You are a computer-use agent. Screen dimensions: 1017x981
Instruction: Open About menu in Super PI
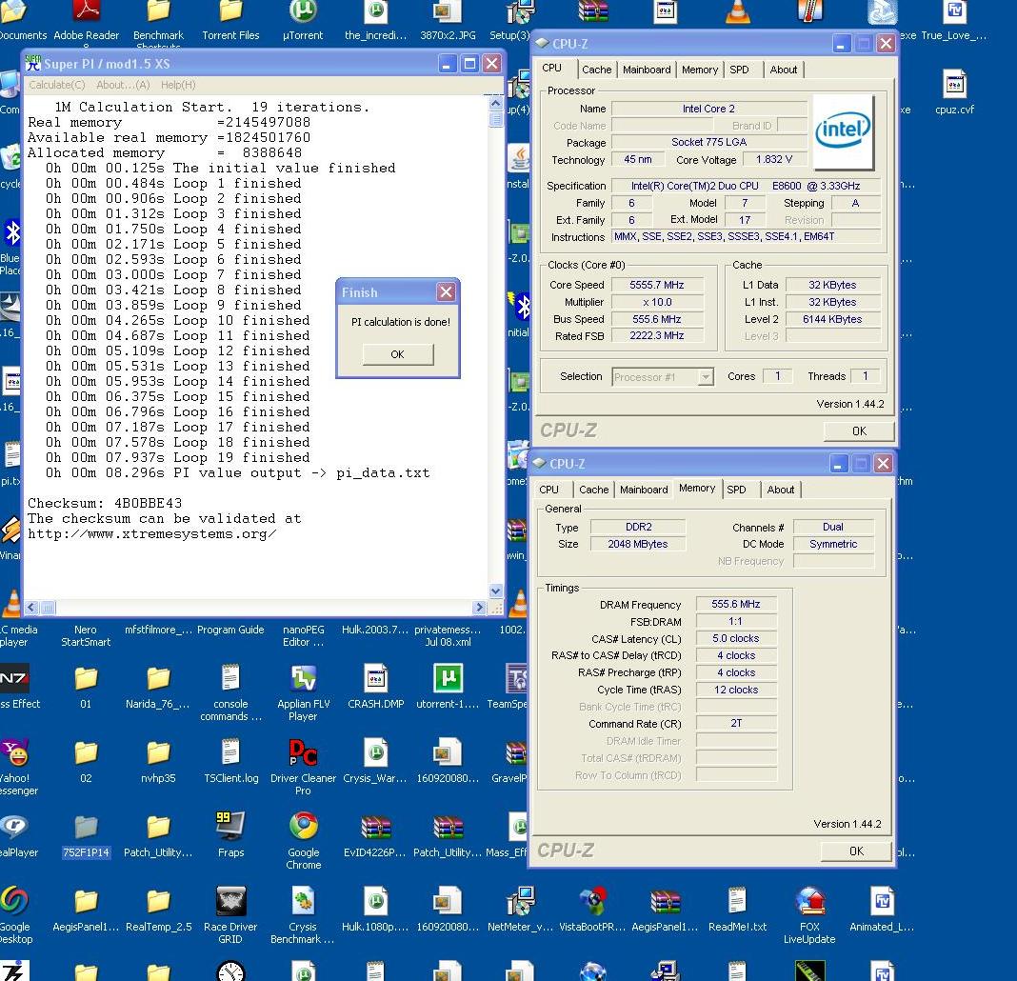tap(123, 85)
